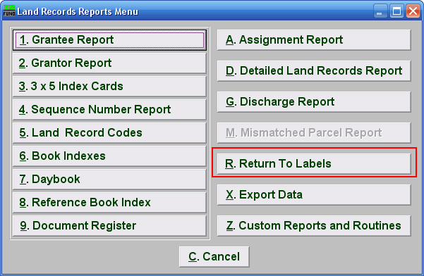Select Return To Labels
424x276 pixels.
(x=314, y=164)
